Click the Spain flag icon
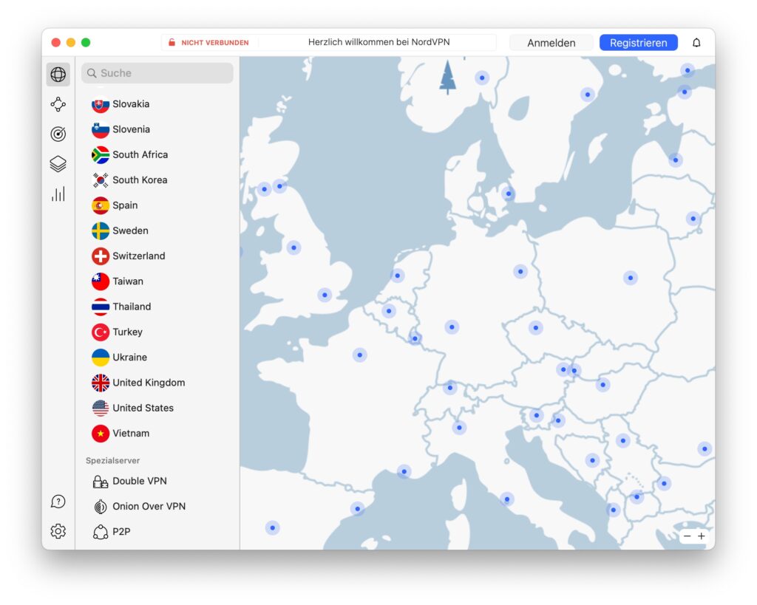The image size is (757, 605). coord(101,205)
